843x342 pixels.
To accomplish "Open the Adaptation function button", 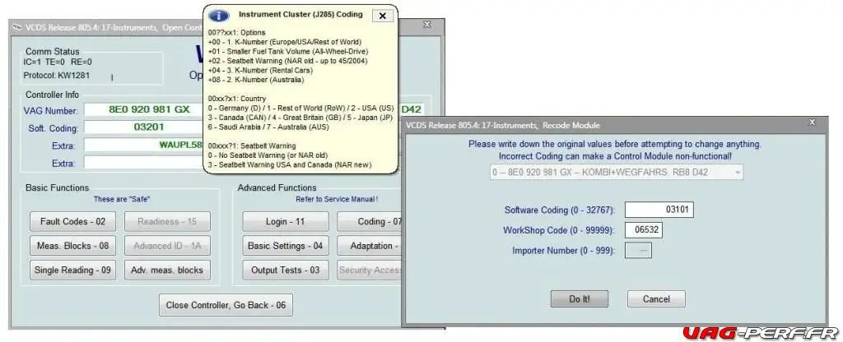I will [370, 245].
